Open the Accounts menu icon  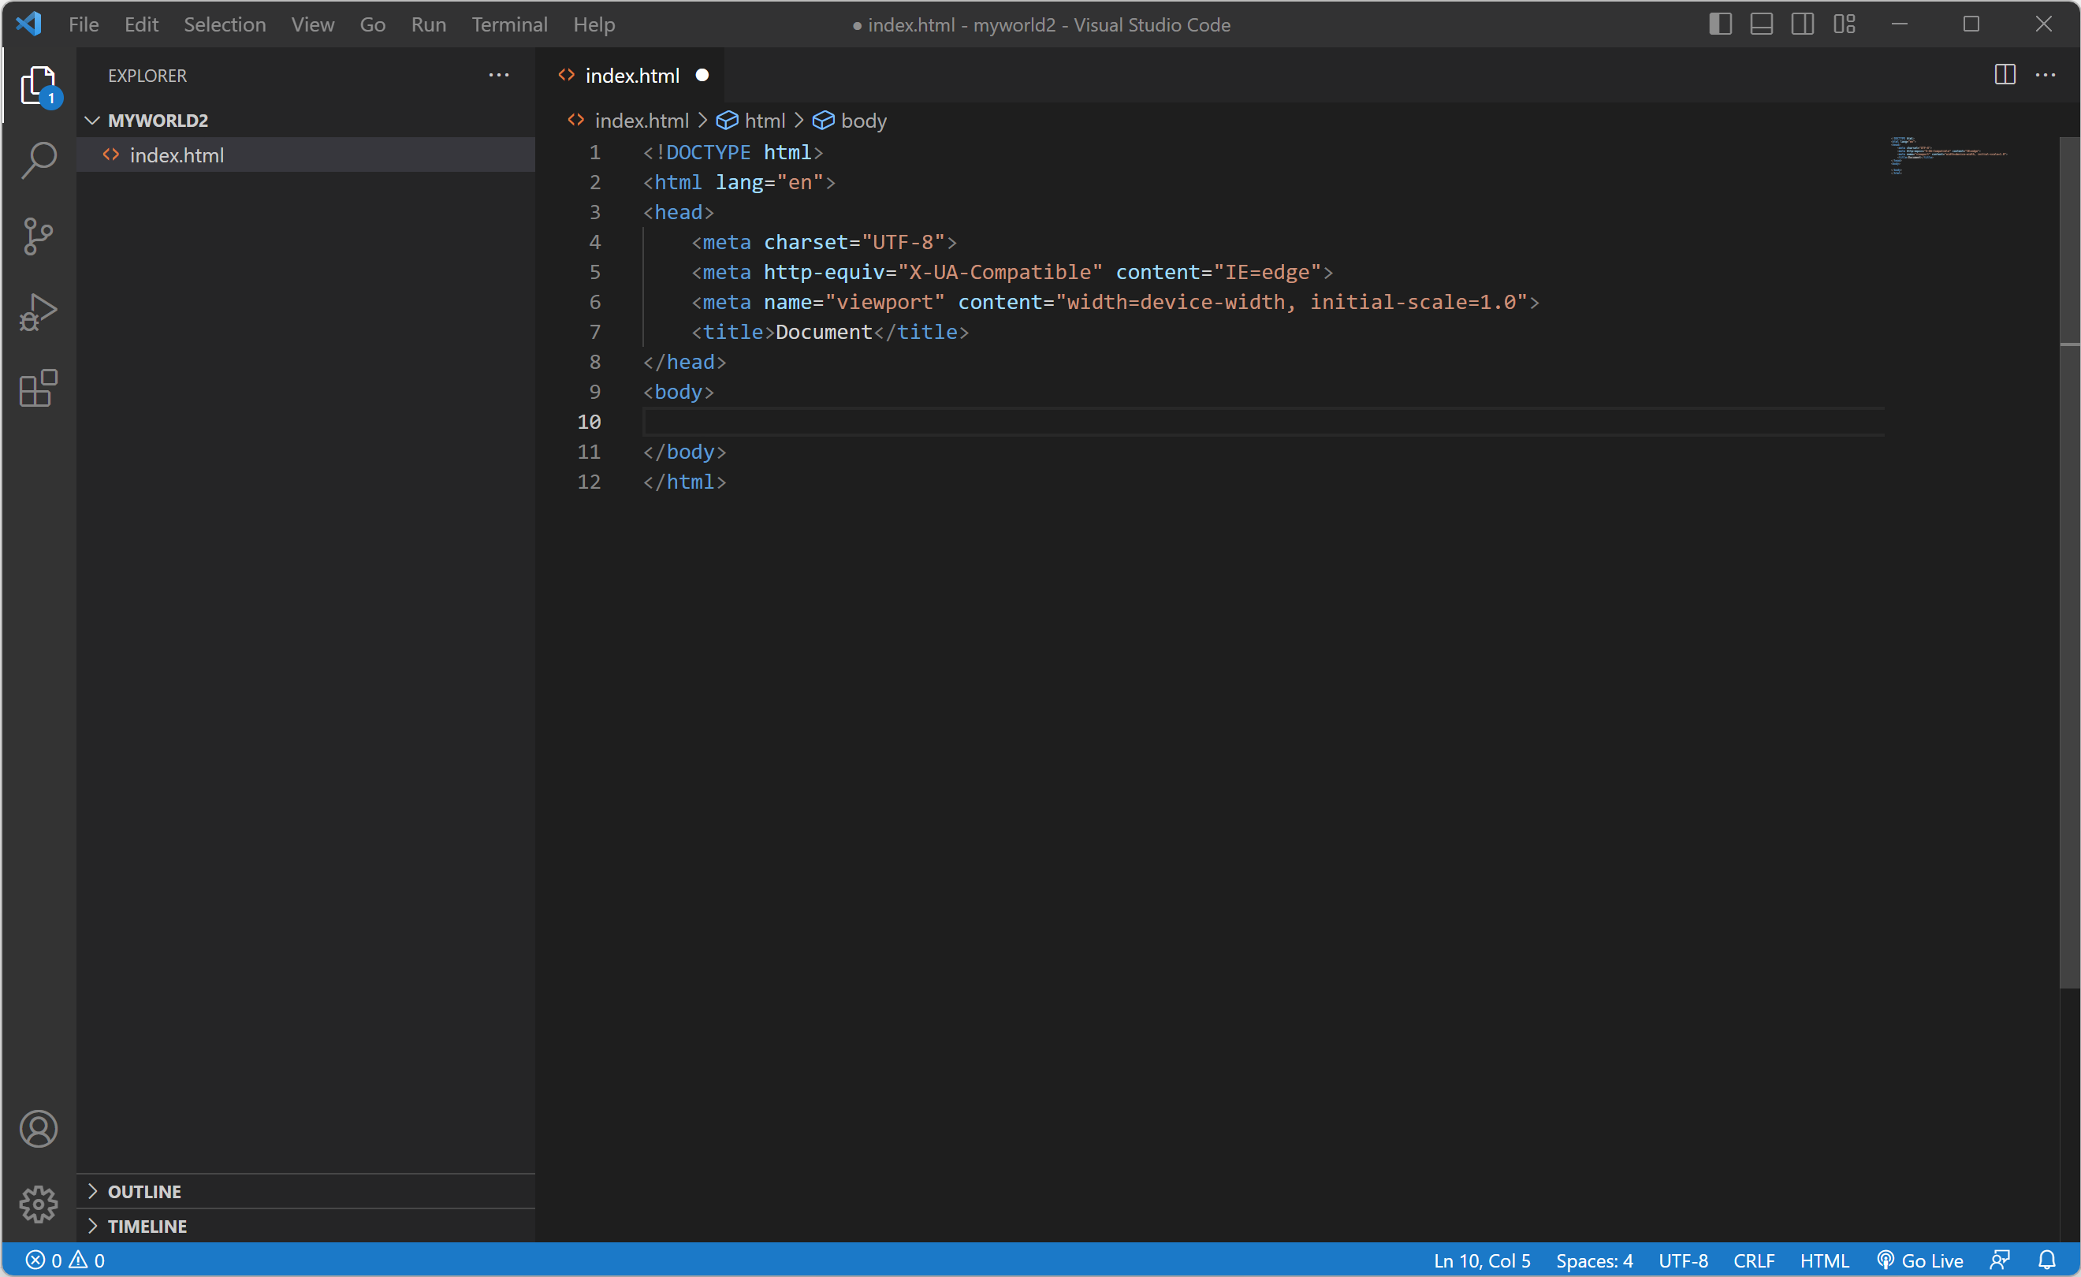39,1129
